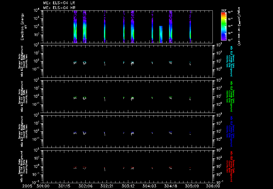Click the 10^-7 tick label on color bar
The width and height of the screenshot is (273, 189).
click(x=230, y=40)
